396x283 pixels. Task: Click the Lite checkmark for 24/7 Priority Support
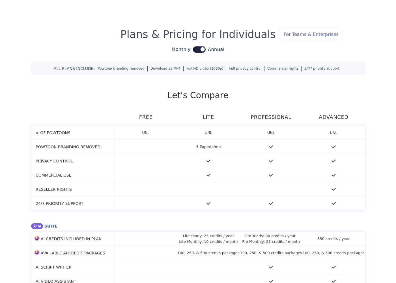(208, 203)
